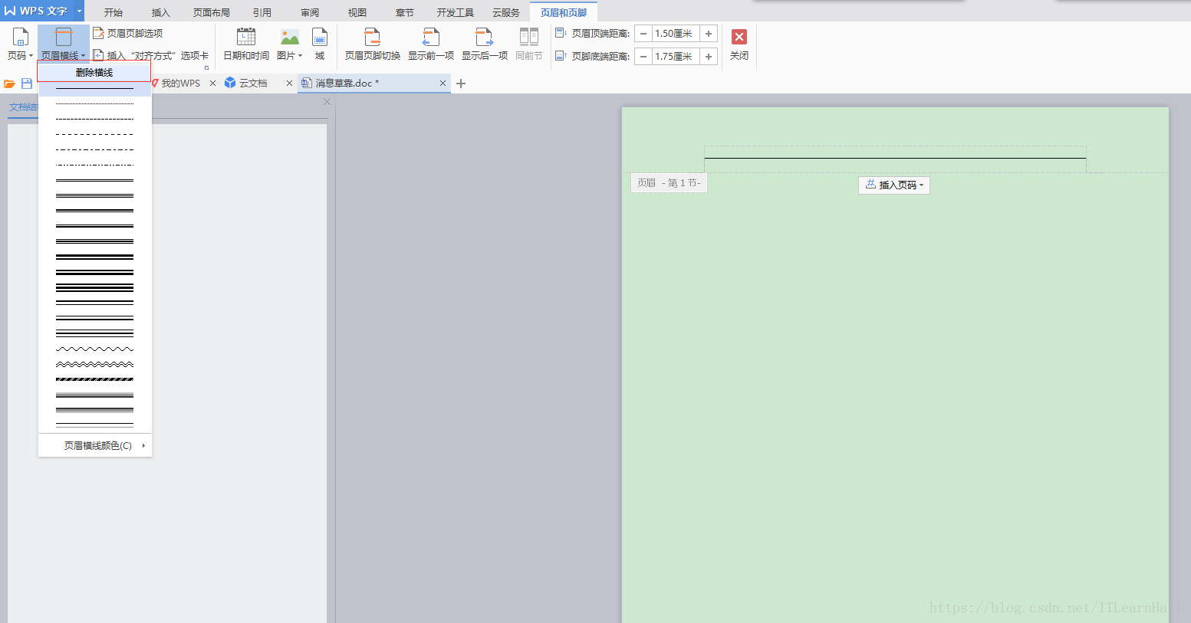Select 删除横线 menu entry

point(94,72)
